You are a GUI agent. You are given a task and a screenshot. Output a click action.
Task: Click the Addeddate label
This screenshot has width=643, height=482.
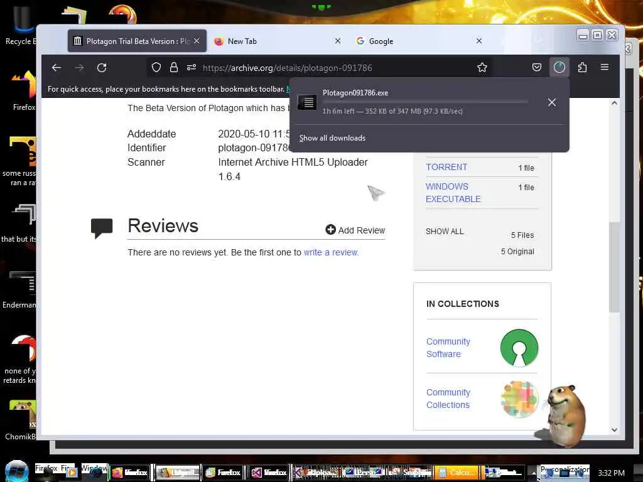(152, 134)
